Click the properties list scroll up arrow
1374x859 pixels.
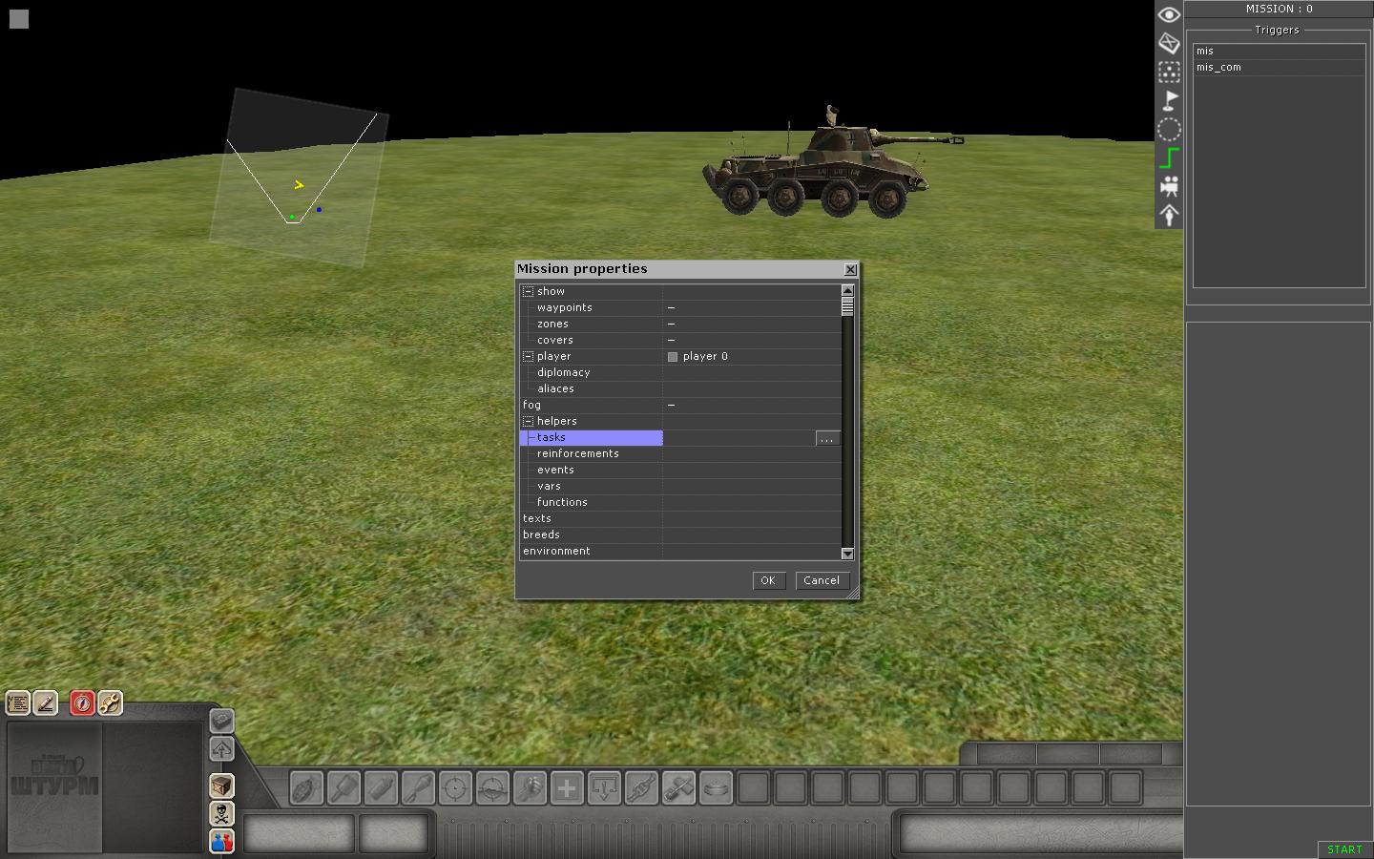[x=847, y=289]
